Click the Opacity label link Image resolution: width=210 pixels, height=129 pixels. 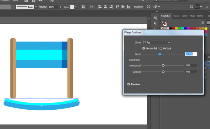tap(43, 7)
